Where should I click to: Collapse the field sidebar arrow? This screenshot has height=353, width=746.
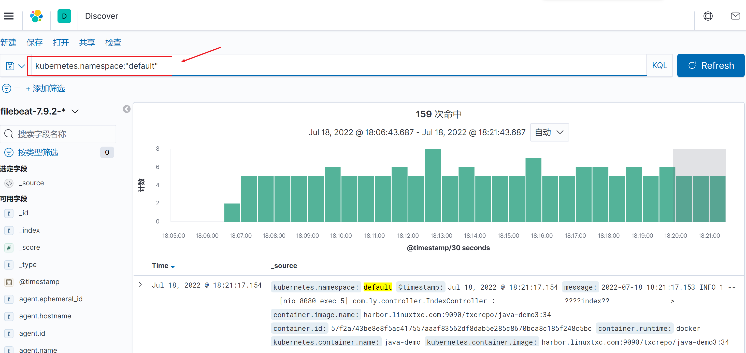pyautogui.click(x=126, y=109)
